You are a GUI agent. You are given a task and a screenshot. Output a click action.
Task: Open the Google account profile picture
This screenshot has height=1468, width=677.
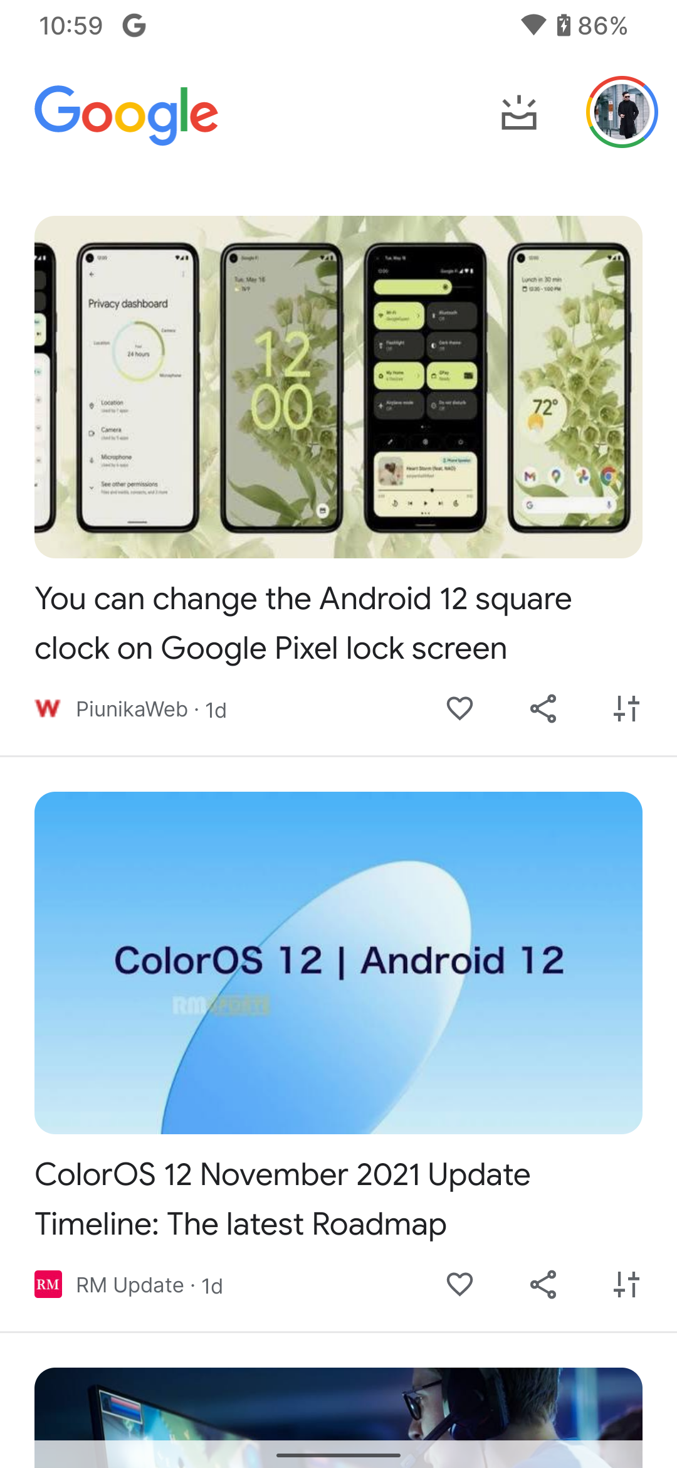[x=622, y=112]
